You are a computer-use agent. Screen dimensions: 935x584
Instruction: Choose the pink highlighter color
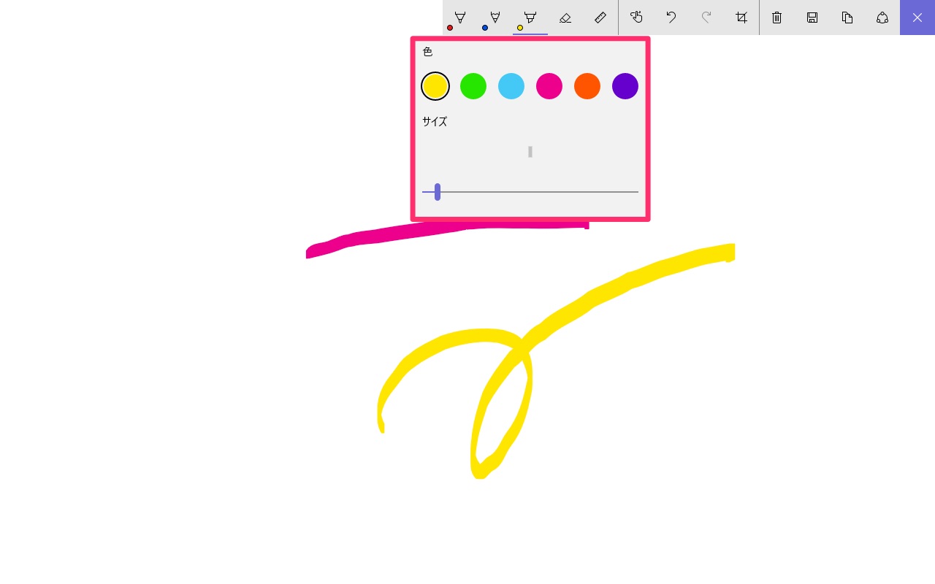[x=549, y=86]
